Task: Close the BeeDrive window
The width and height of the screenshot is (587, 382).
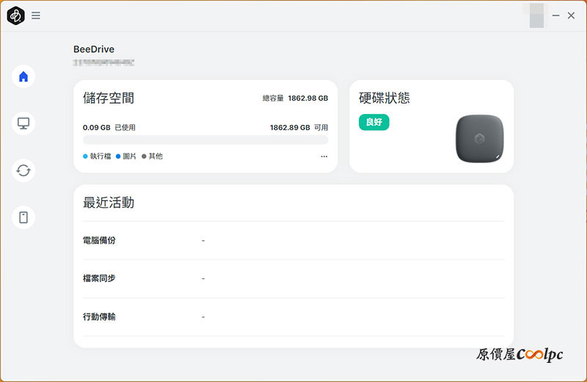Action: coord(572,15)
